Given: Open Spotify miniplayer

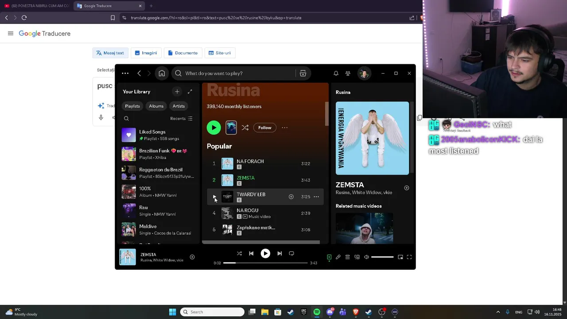Looking at the screenshot, I should 400,257.
